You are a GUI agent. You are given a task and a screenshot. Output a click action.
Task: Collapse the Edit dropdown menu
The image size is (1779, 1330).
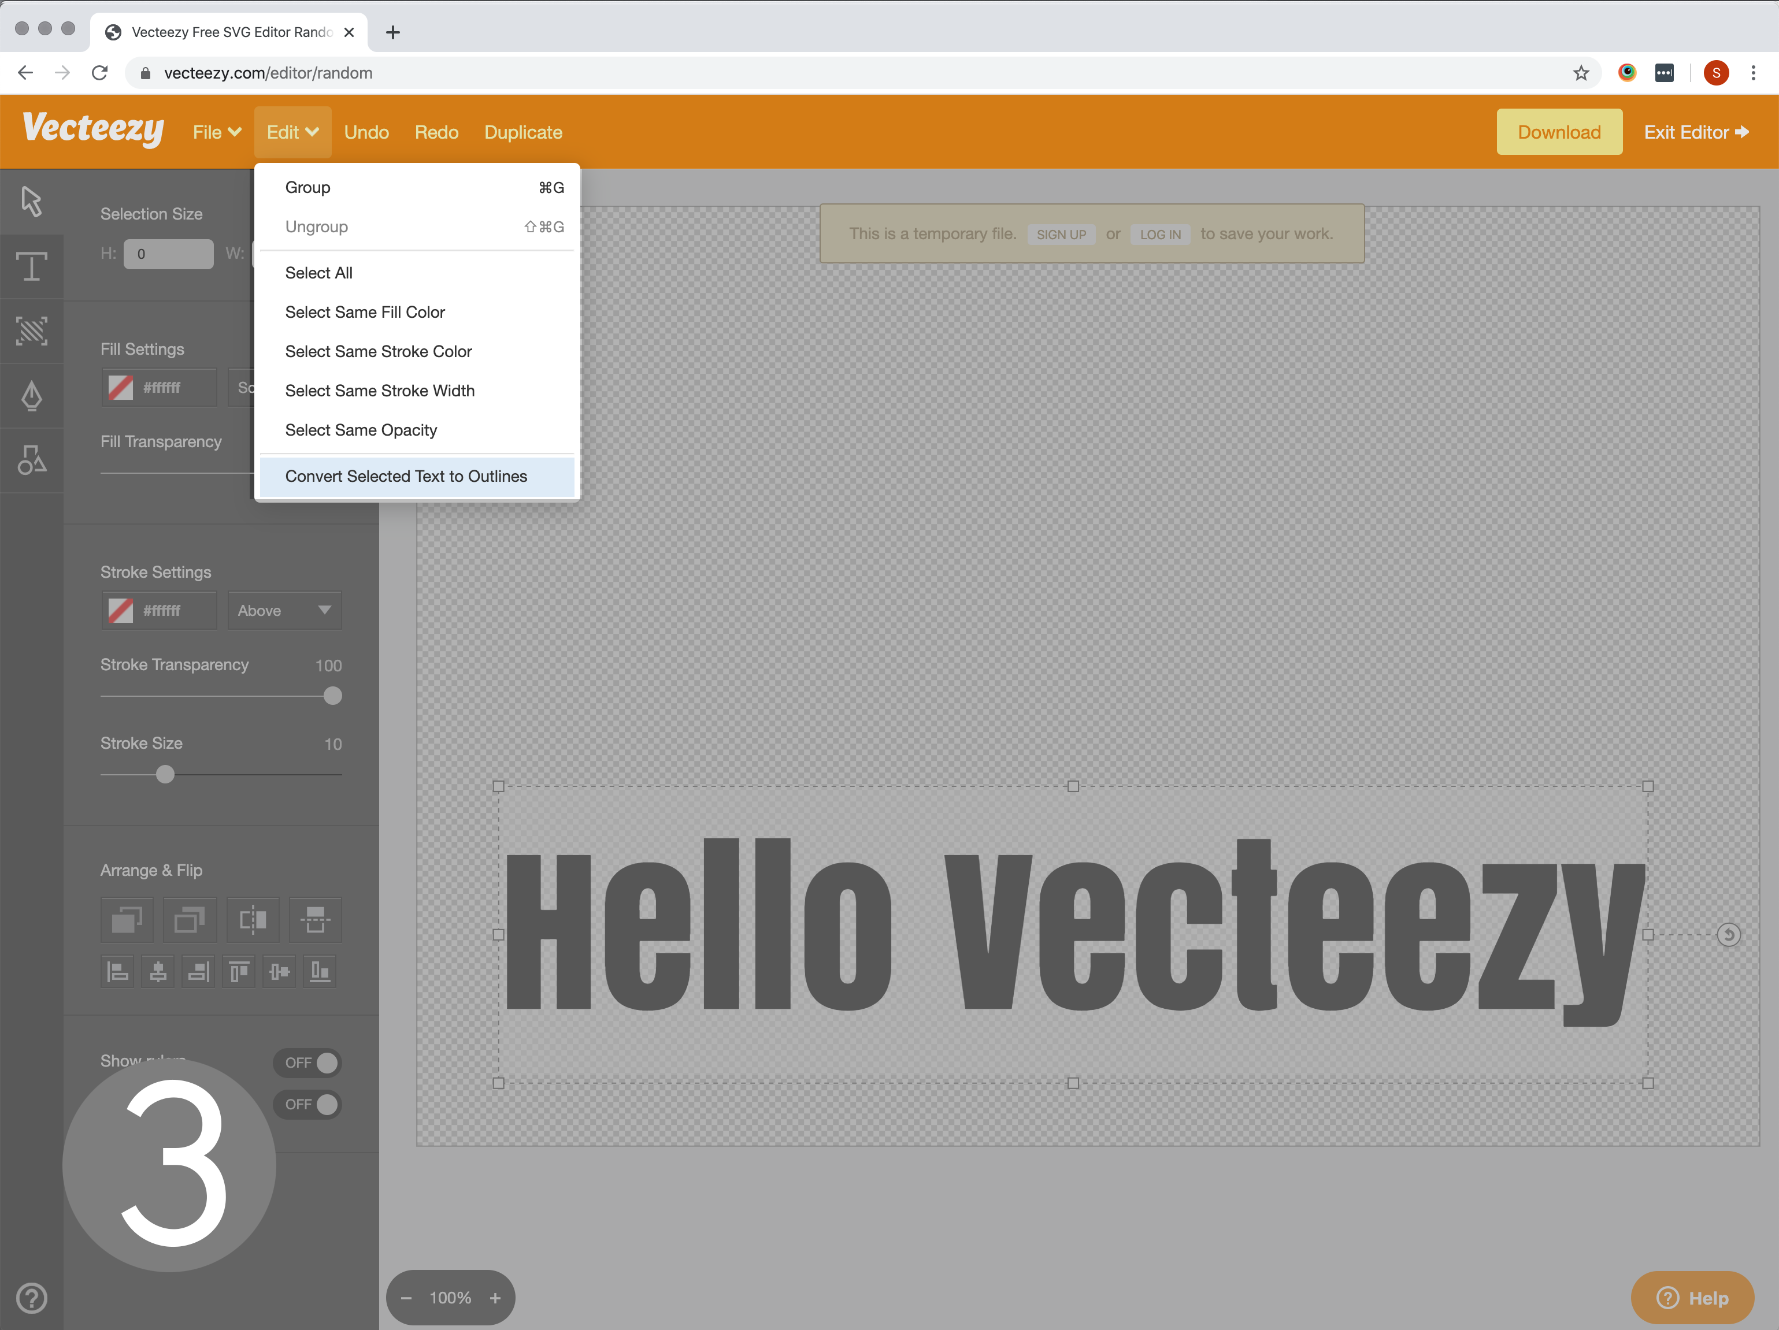coord(292,132)
